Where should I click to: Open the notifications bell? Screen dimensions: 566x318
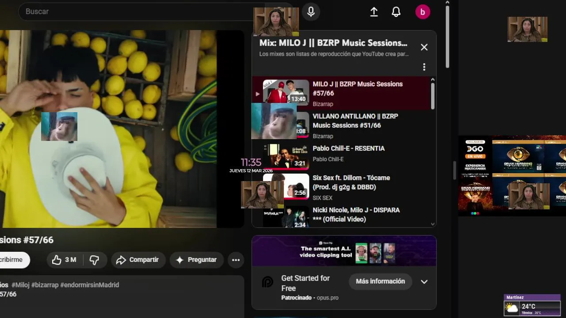coord(396,12)
